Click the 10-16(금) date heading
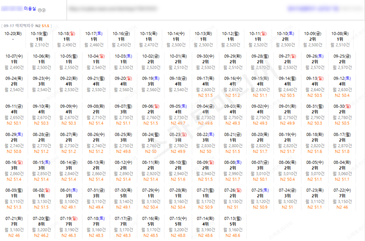This screenshot has height=241, width=365. [121, 34]
